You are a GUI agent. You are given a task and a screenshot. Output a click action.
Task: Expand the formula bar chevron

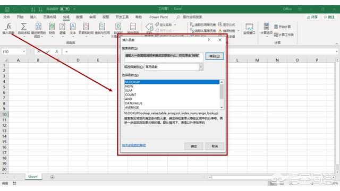tap(336, 51)
